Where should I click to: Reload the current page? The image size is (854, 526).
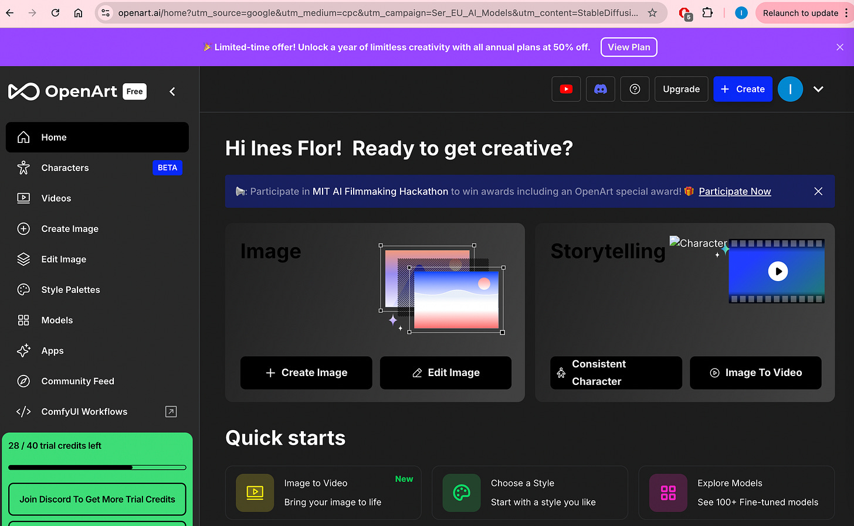coord(55,13)
